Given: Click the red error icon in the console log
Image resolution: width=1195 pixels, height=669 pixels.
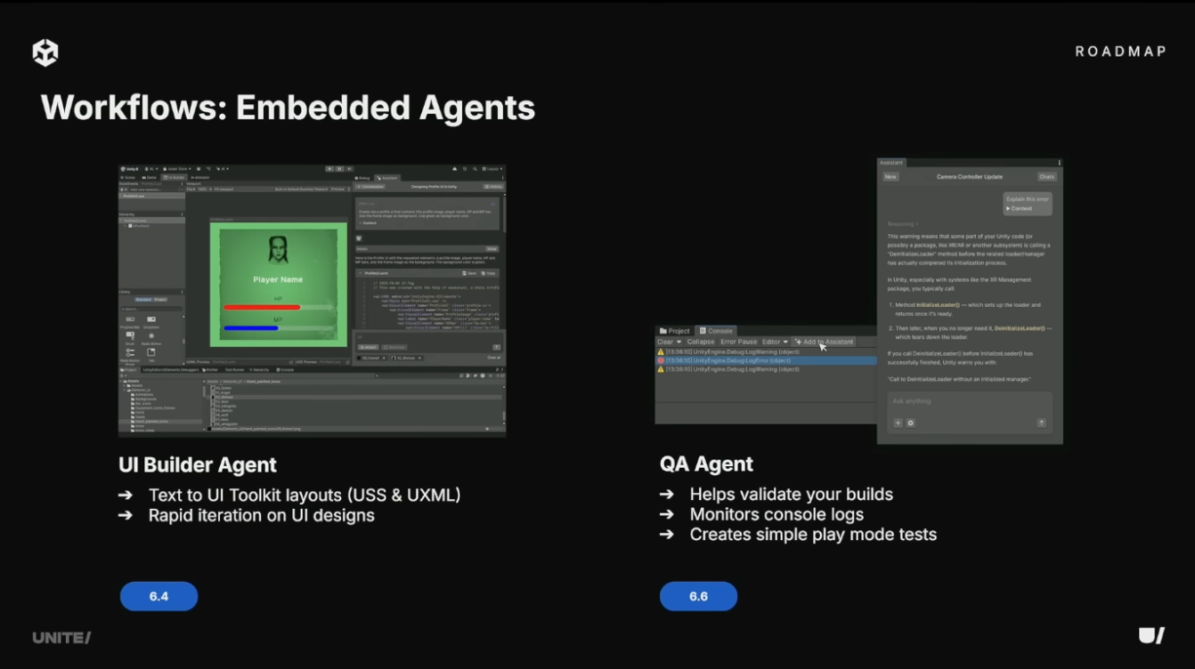Looking at the screenshot, I should [x=661, y=360].
